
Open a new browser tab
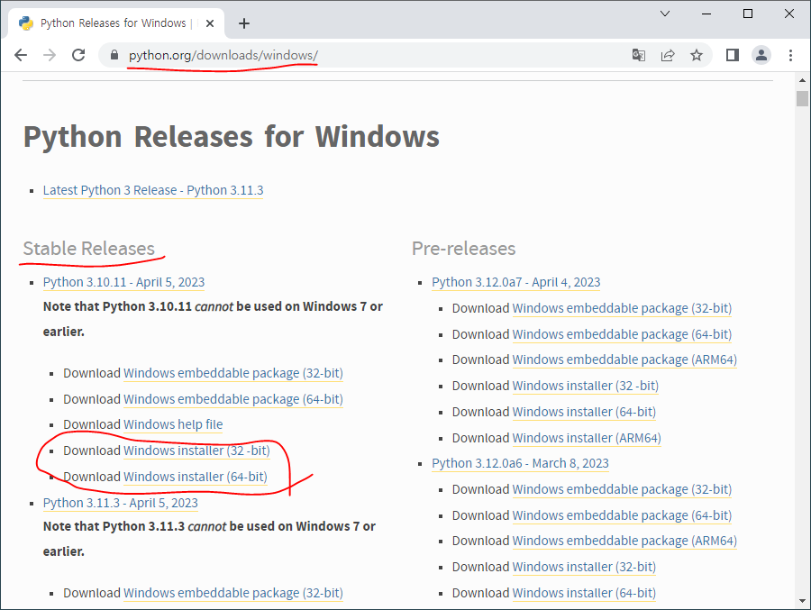click(x=244, y=23)
